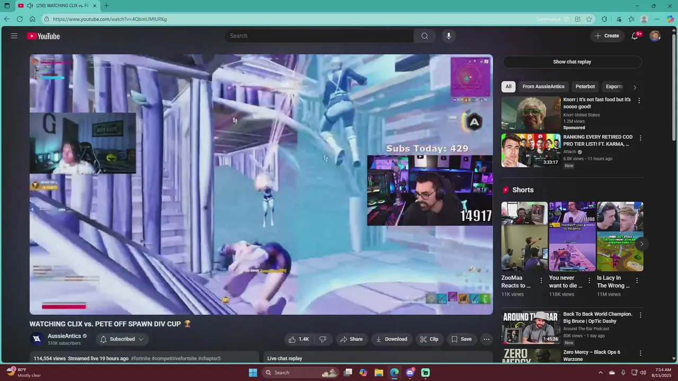
Task: Save the video to a playlist
Action: click(461, 339)
